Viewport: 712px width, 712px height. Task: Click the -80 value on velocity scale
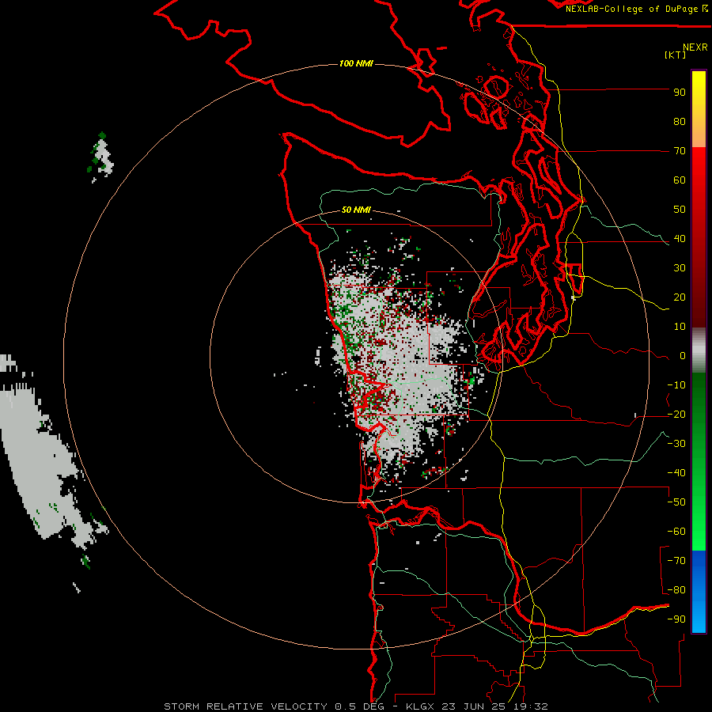676,590
